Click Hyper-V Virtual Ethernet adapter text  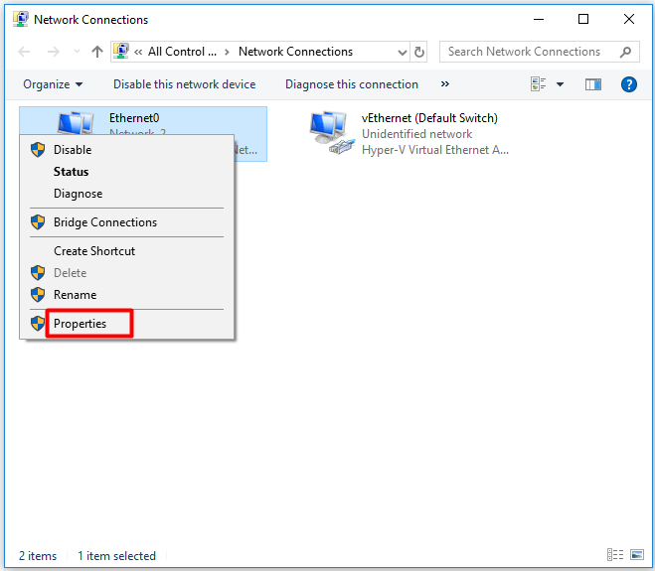click(435, 150)
